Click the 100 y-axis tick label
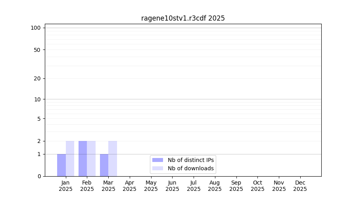The width and height of the screenshot is (357, 198). [36, 28]
